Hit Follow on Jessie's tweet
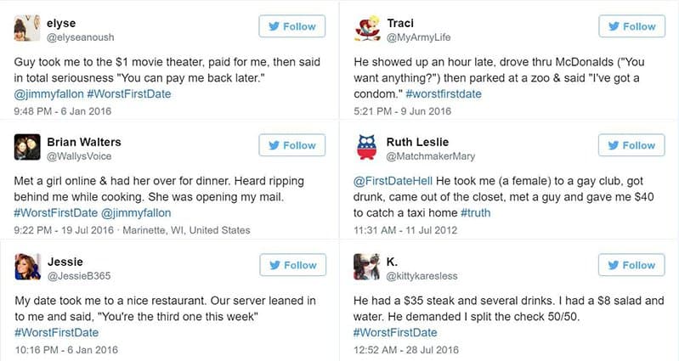 pos(292,265)
